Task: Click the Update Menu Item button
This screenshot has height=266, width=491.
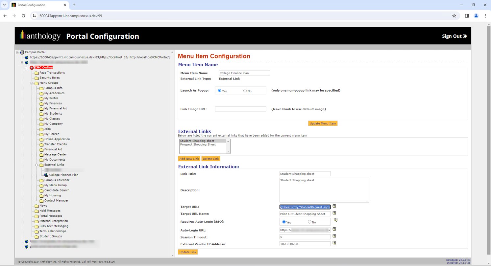Action: pyautogui.click(x=322, y=123)
